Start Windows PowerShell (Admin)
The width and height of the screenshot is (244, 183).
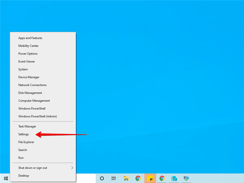point(43,116)
